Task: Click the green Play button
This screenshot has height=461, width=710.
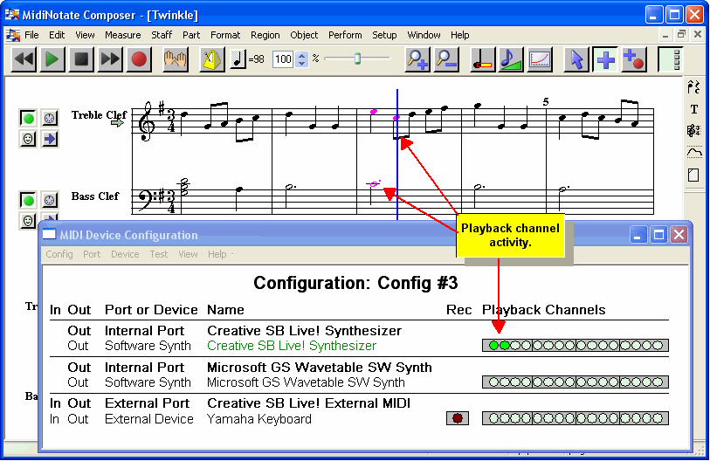Action: (52, 59)
